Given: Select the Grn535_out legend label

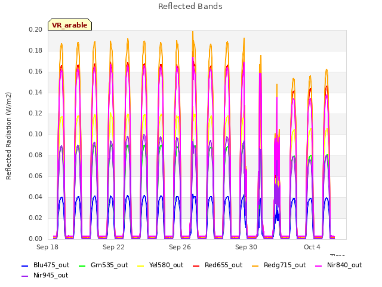Looking at the screenshot, I should coord(109,265).
